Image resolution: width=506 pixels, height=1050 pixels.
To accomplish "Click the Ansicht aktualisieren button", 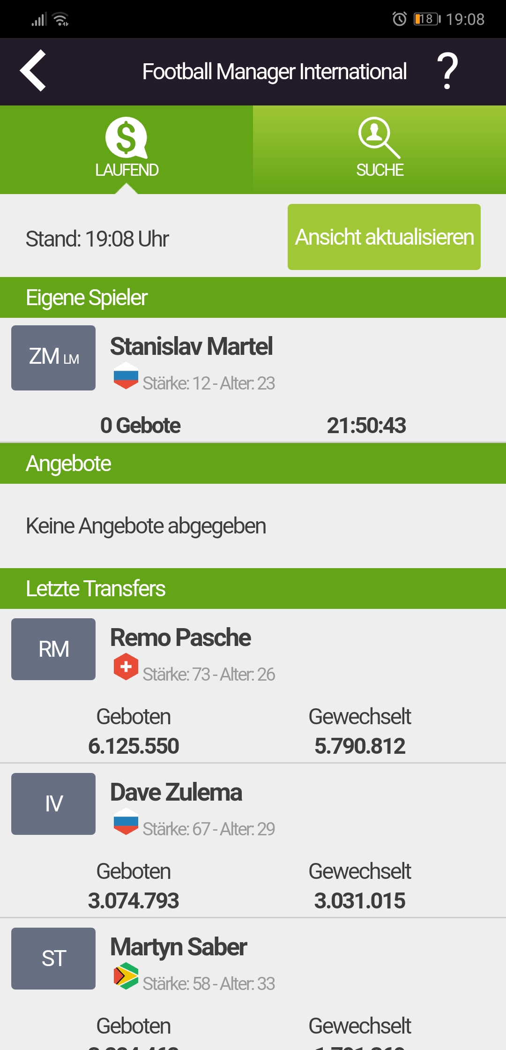I will [384, 237].
